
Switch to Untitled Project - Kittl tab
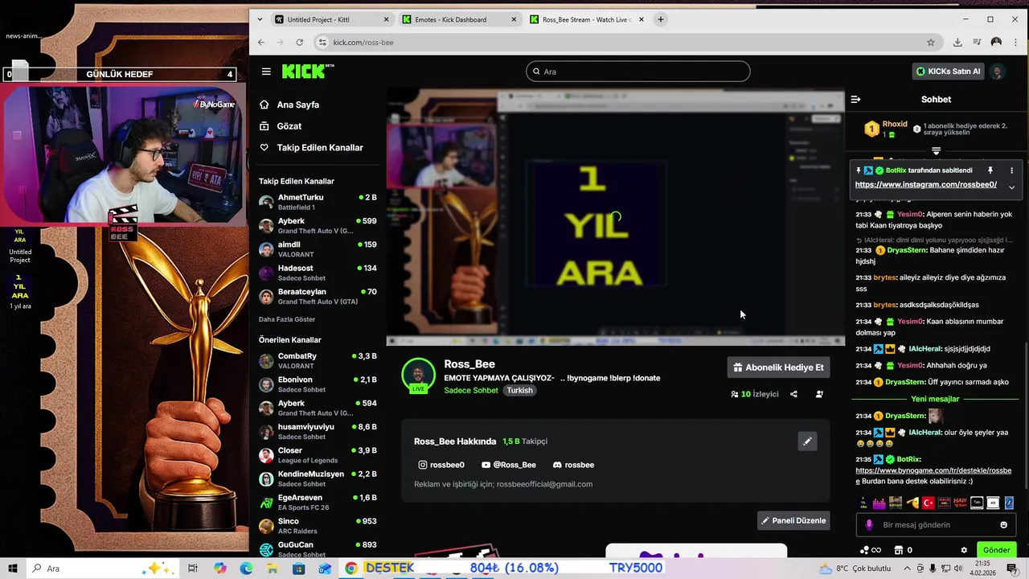pyautogui.click(x=330, y=19)
